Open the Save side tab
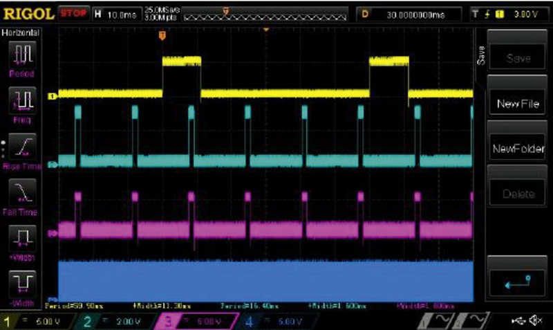This screenshot has height=330, width=553. tap(480, 55)
